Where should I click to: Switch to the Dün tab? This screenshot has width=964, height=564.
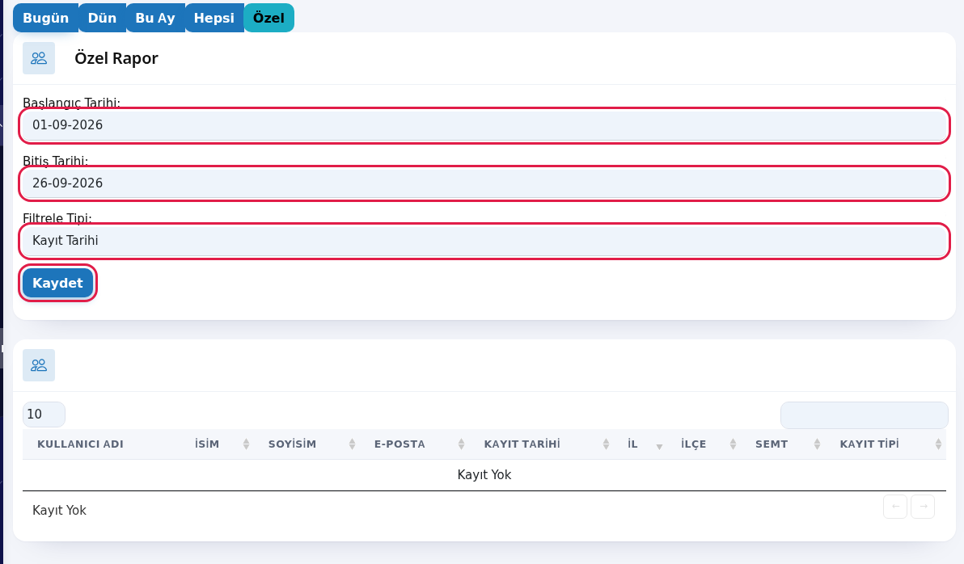(102, 18)
